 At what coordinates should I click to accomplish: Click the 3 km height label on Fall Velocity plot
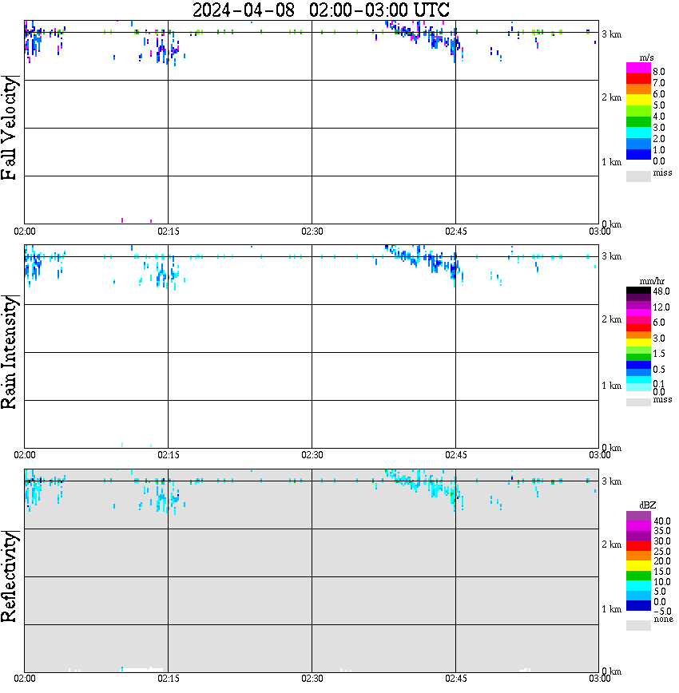tap(612, 34)
